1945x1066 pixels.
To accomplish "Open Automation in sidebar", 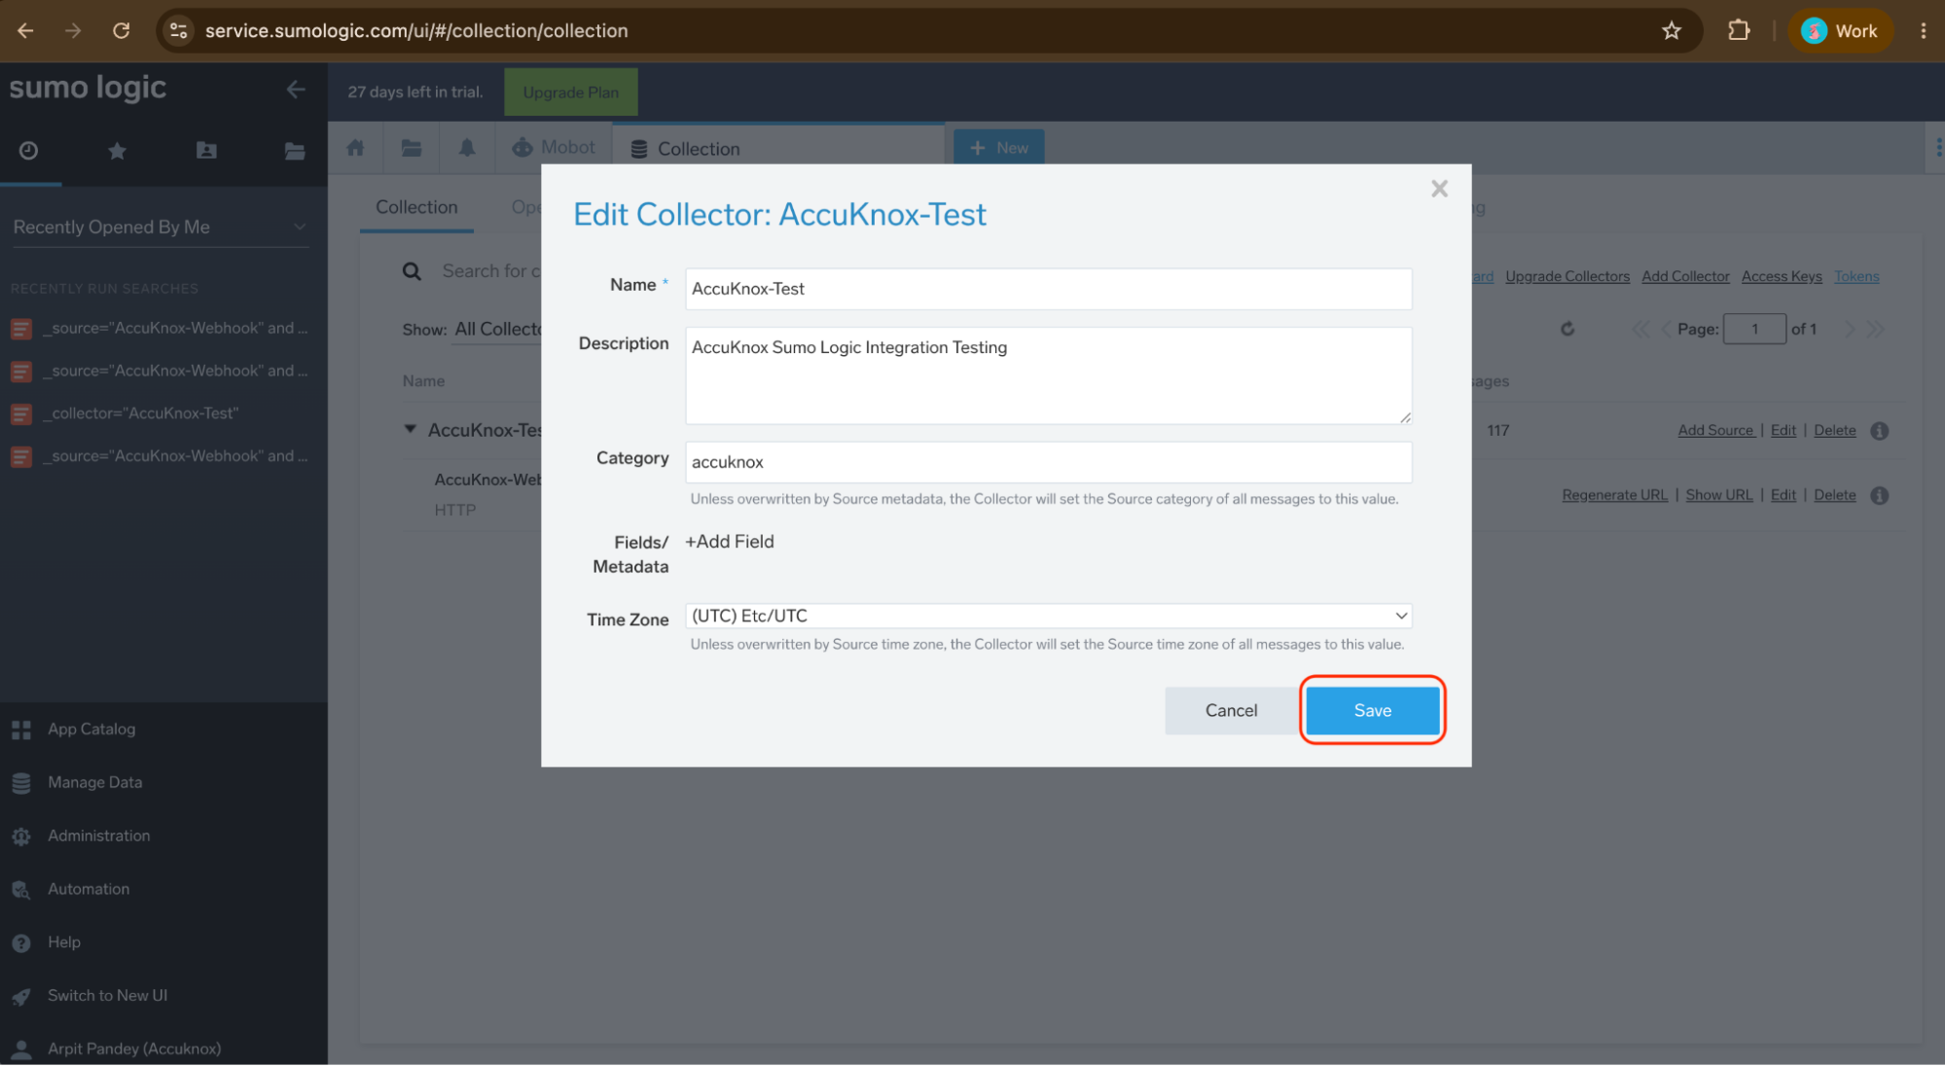I will point(89,890).
